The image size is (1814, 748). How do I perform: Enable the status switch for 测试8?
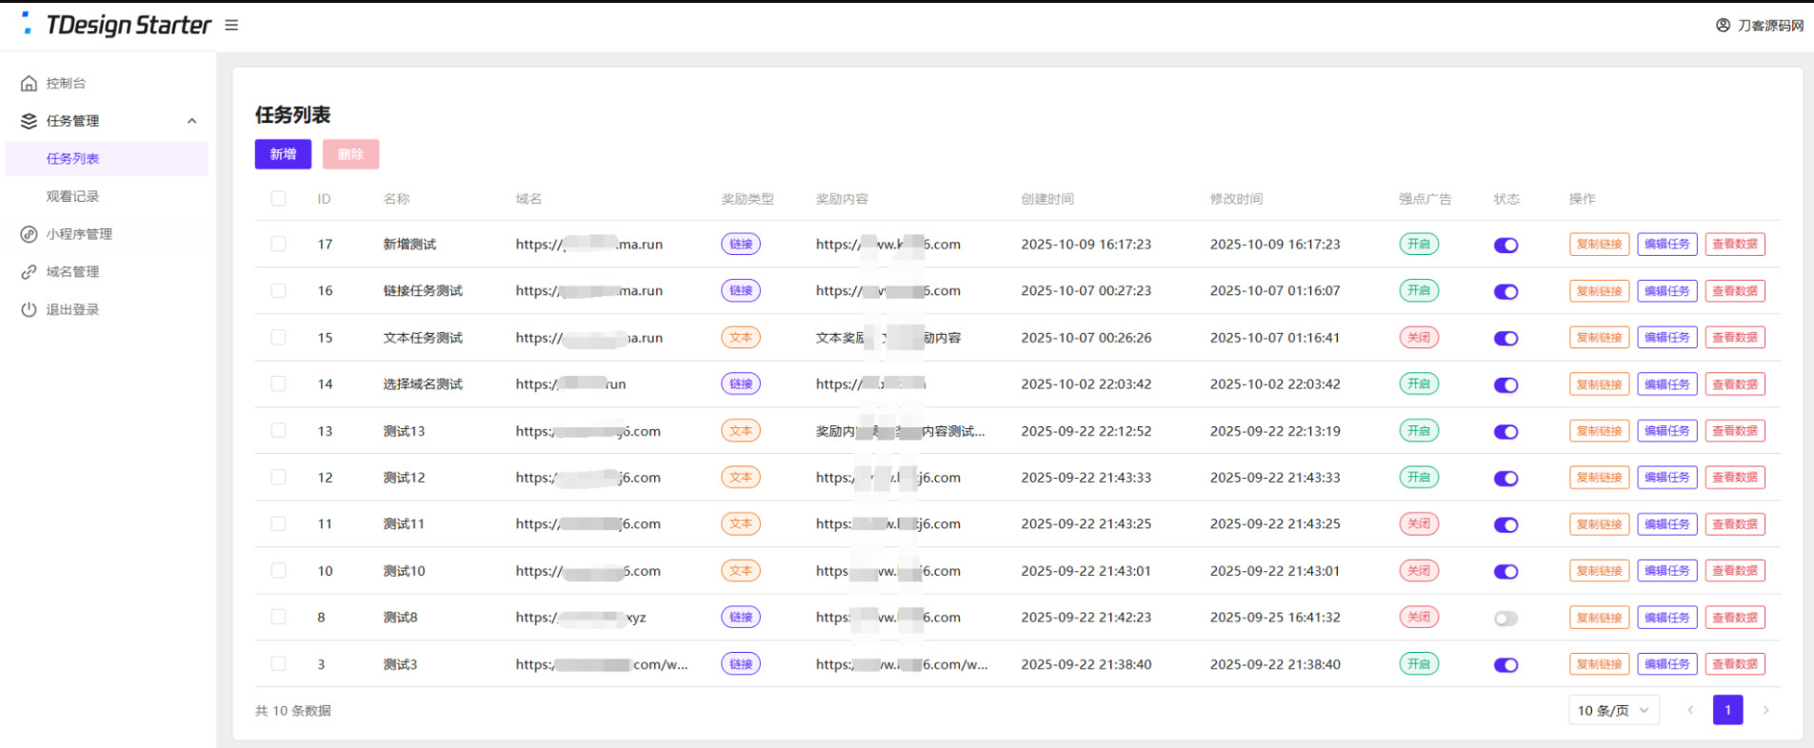(1505, 619)
